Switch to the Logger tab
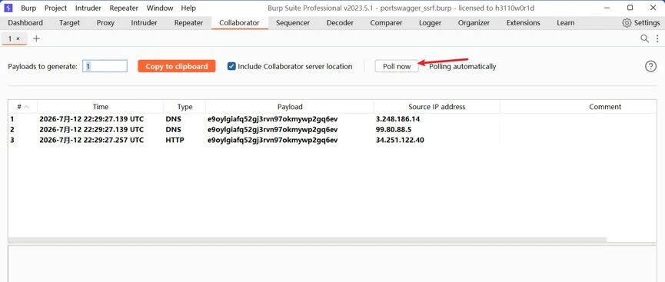 (x=430, y=23)
